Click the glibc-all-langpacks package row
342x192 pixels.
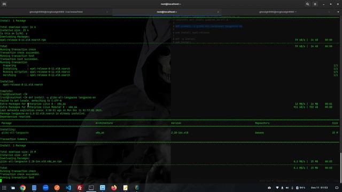pos(169,133)
